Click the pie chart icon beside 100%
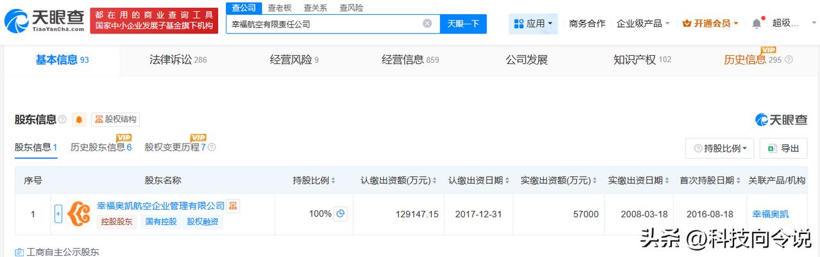 341,214
